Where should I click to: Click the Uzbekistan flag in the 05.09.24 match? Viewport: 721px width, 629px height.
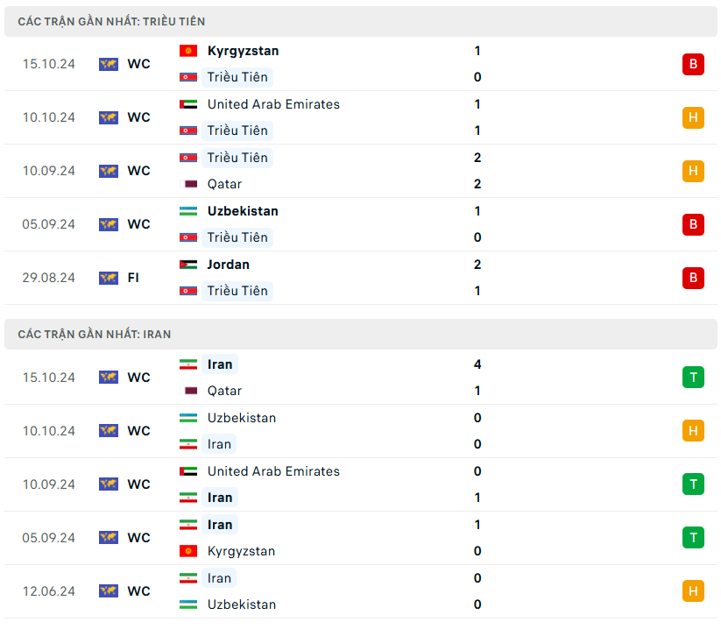(187, 211)
